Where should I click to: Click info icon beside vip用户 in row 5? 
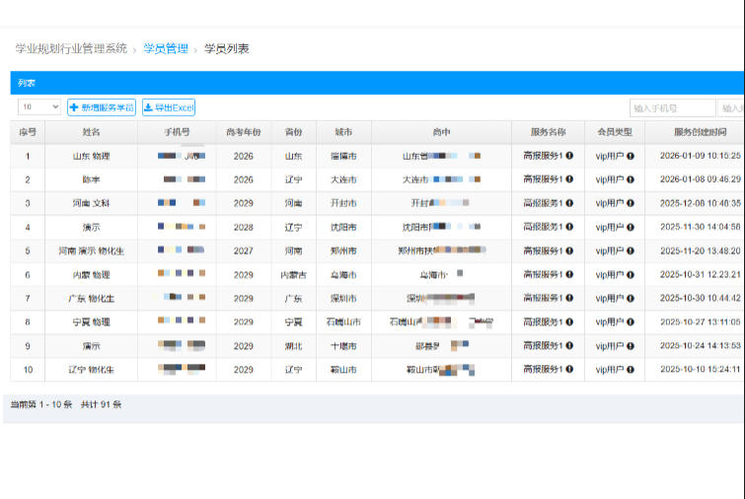pyautogui.click(x=631, y=250)
